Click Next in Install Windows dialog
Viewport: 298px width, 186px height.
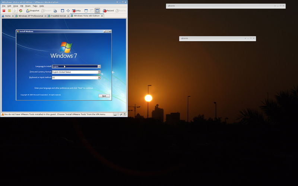click(x=104, y=96)
